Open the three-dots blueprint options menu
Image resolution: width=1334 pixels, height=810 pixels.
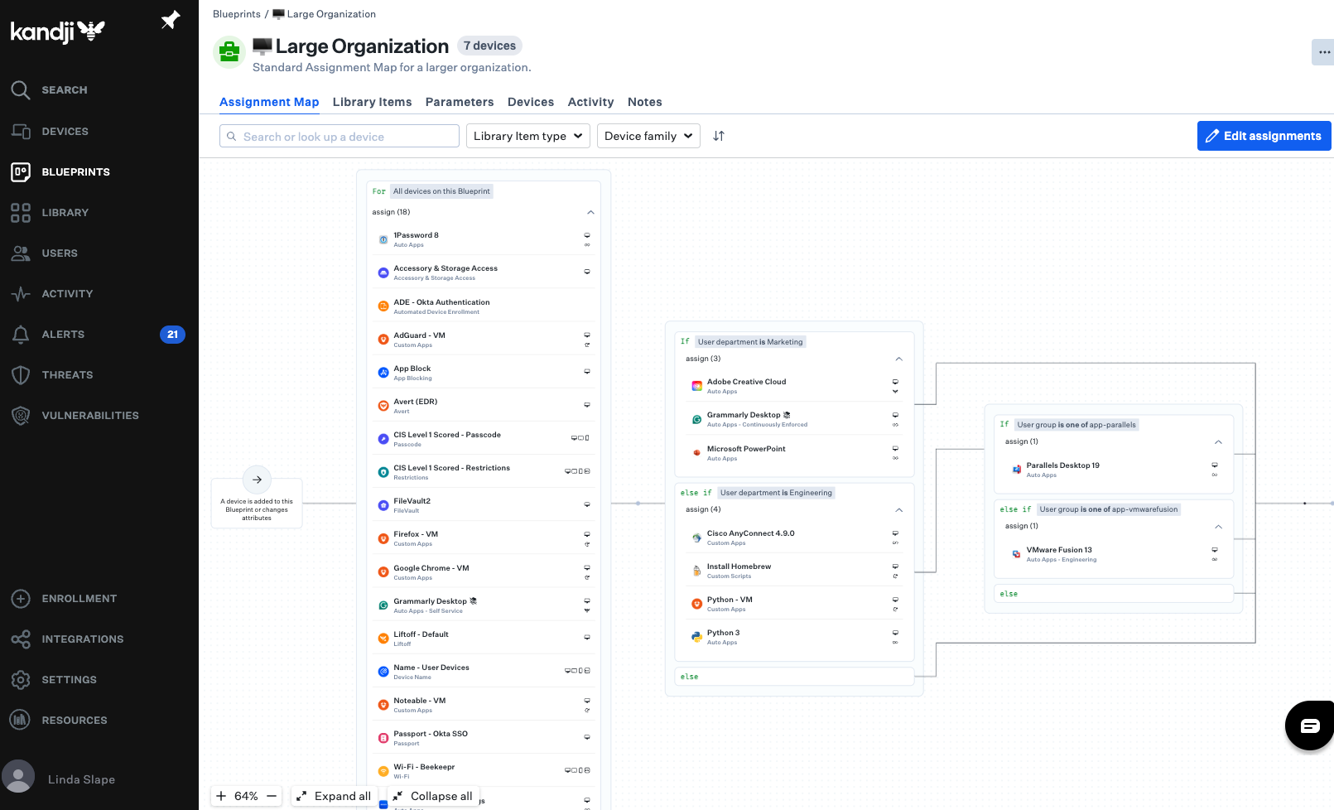click(x=1323, y=52)
